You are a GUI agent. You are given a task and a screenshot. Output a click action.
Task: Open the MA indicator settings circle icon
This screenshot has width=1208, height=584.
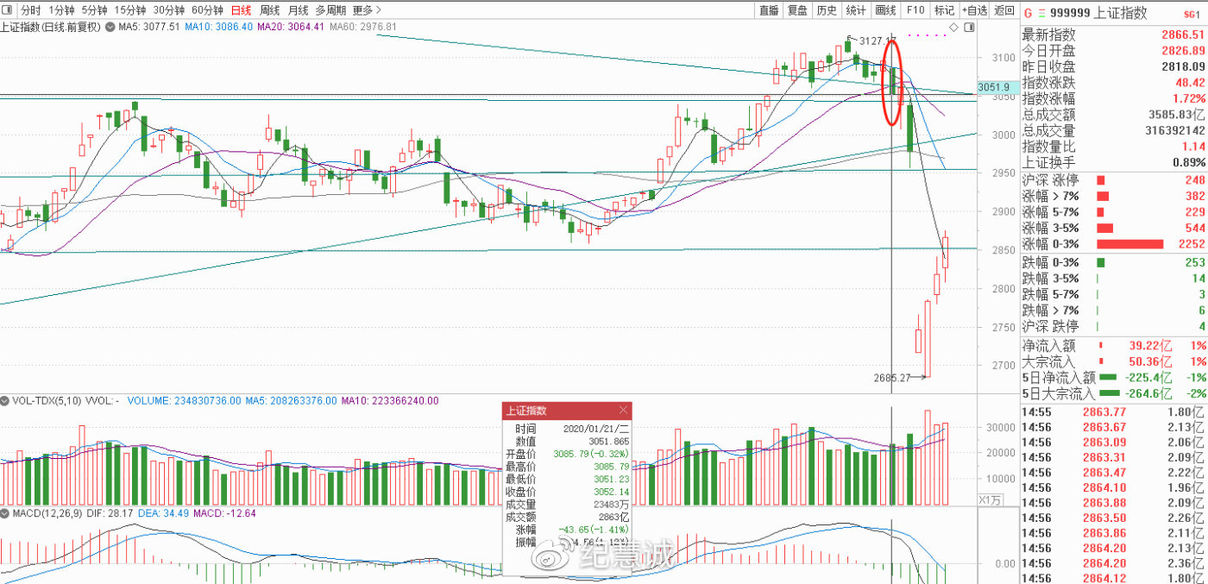tap(110, 27)
